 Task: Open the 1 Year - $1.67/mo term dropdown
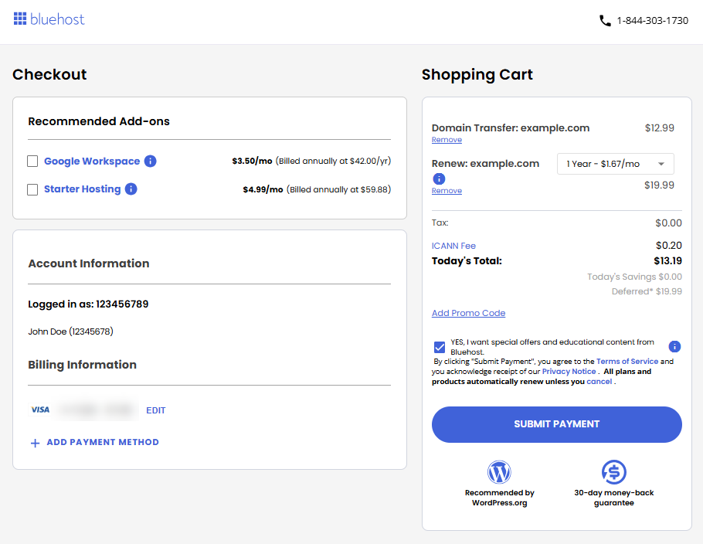point(615,164)
